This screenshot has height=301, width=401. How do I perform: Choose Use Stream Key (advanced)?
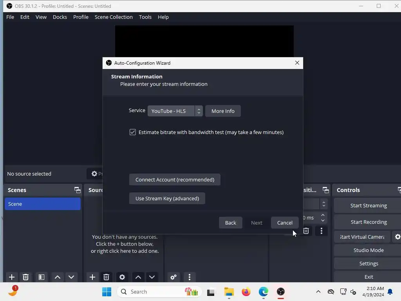pyautogui.click(x=167, y=198)
